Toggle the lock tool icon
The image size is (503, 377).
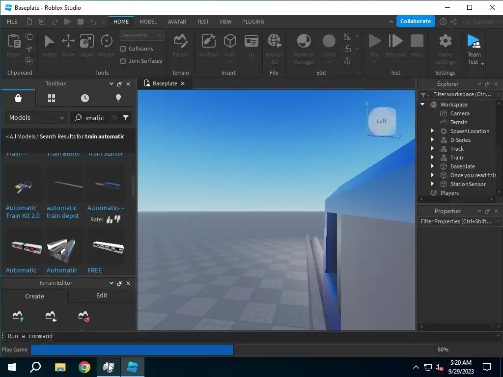347,49
